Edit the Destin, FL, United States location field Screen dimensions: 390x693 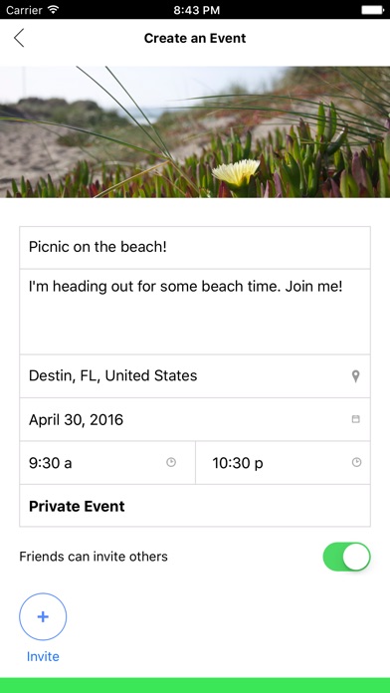(x=195, y=376)
